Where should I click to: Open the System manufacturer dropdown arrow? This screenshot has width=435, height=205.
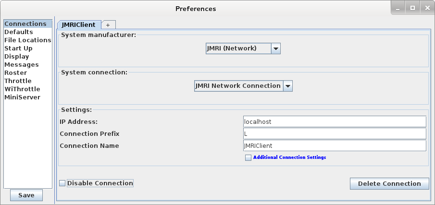[276, 48]
